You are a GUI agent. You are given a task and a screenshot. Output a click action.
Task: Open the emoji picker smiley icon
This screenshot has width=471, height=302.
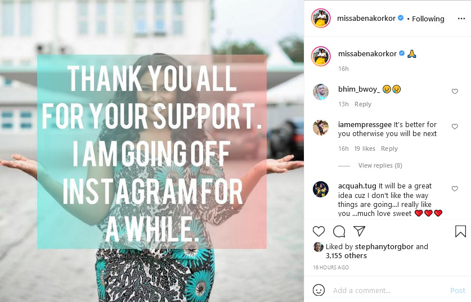pyautogui.click(x=319, y=290)
